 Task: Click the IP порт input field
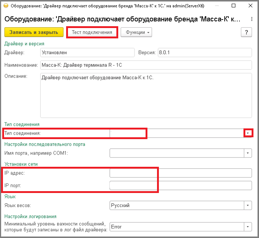pos(181,186)
